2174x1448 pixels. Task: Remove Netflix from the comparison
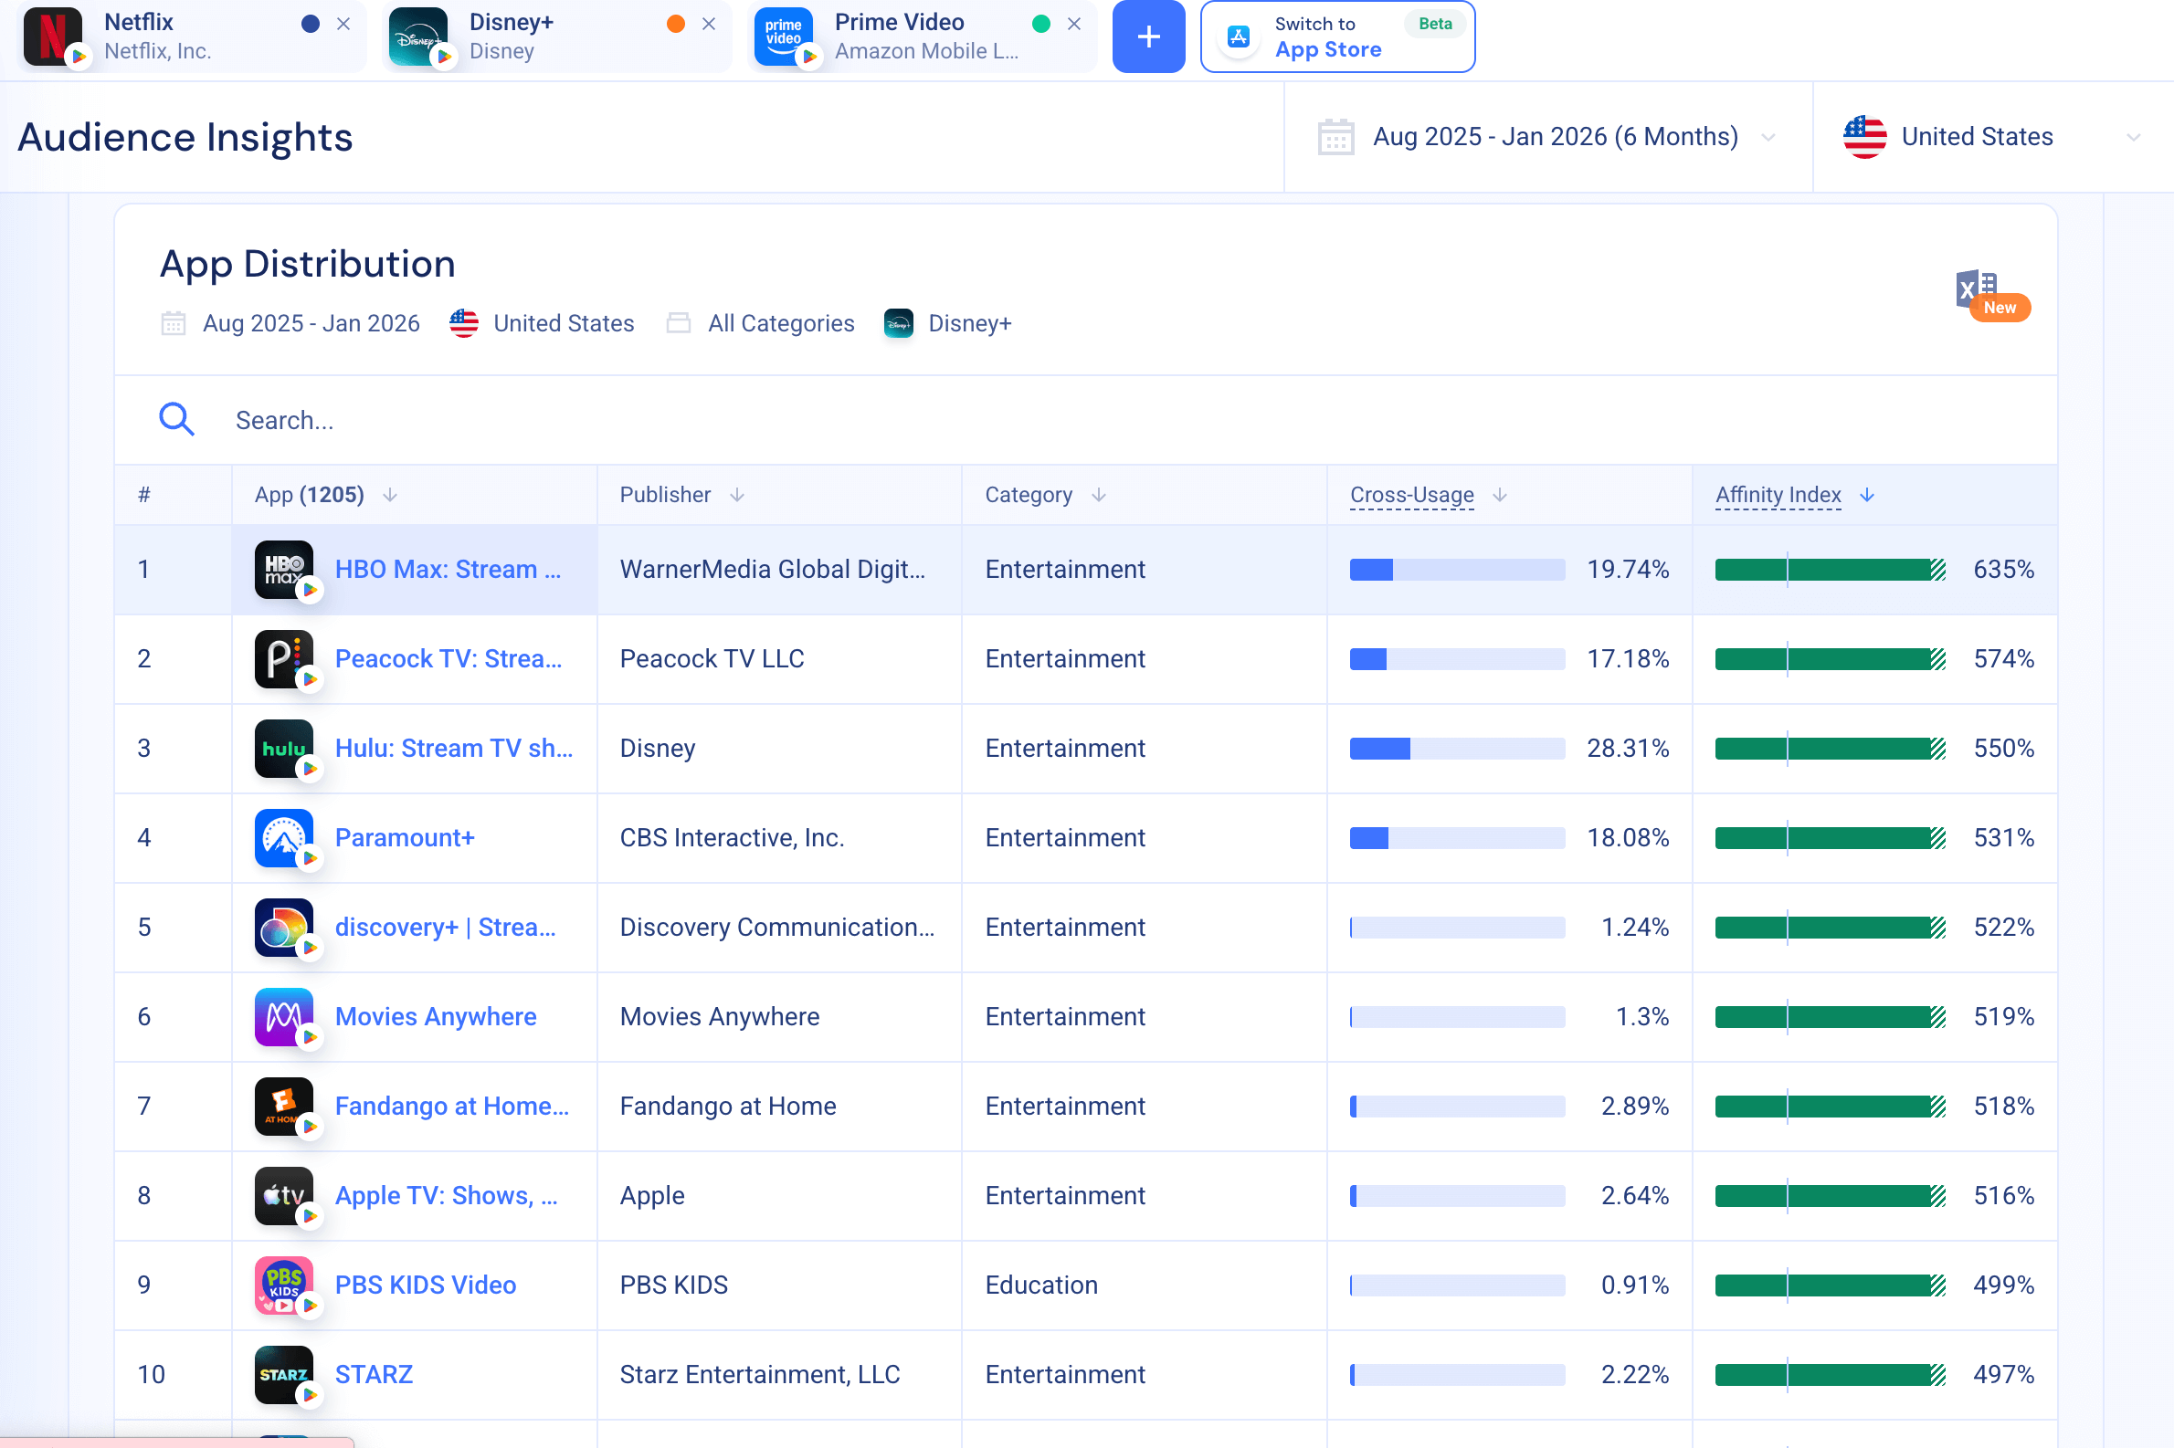click(343, 24)
